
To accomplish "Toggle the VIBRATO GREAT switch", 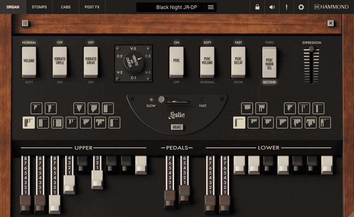I will [x=91, y=62].
